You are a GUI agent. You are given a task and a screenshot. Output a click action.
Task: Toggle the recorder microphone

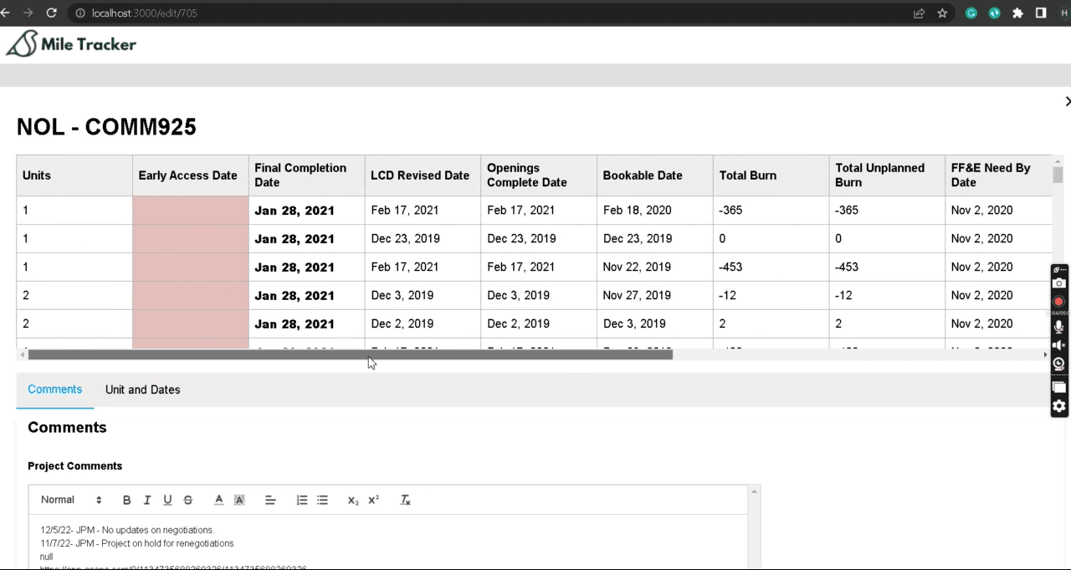(x=1059, y=327)
